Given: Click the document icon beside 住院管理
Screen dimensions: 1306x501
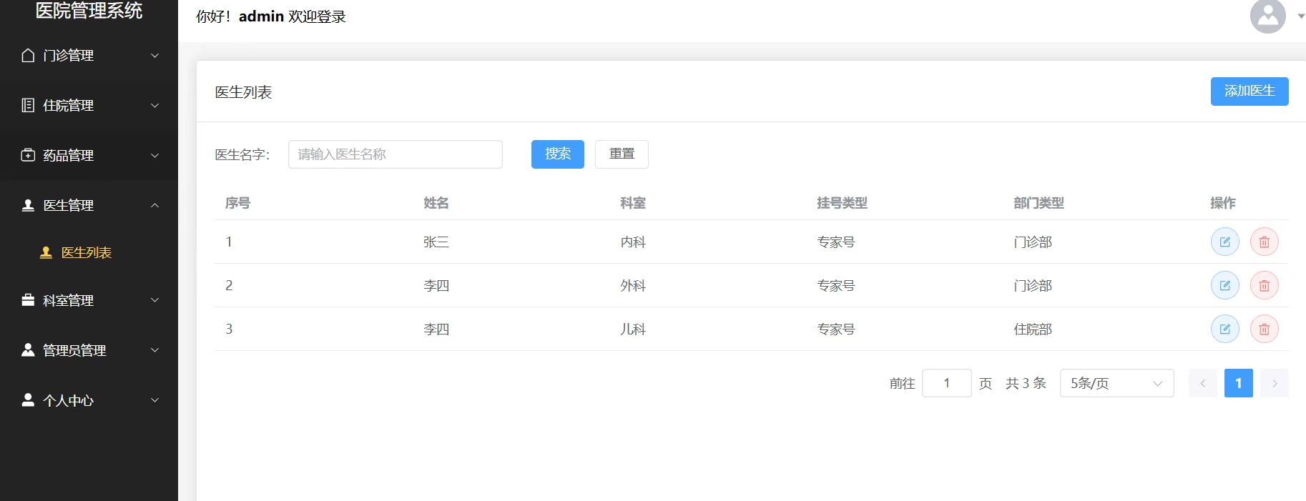Looking at the screenshot, I should tap(28, 105).
